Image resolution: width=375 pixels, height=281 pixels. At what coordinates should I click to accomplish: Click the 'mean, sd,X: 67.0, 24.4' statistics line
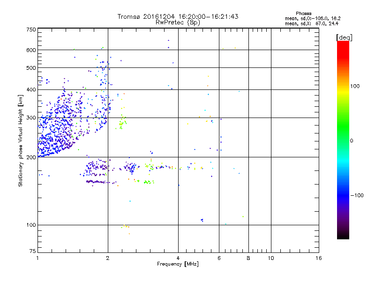(x=312, y=23)
